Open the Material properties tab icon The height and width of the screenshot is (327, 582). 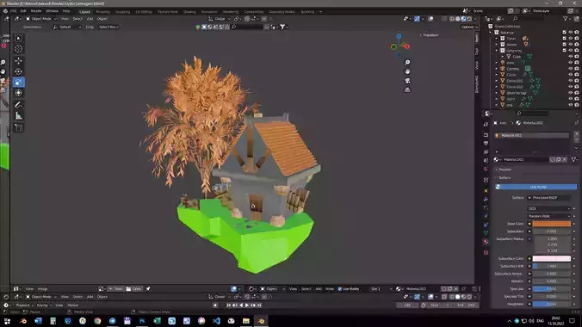[486, 242]
